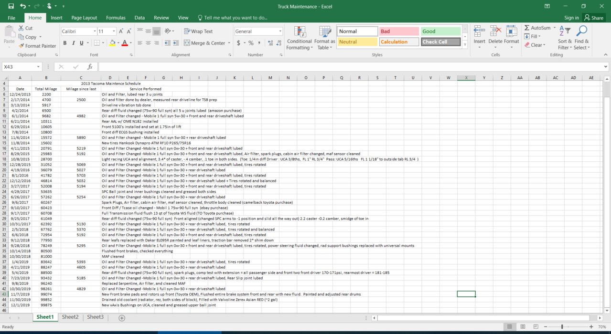Click the zoom slider handle
The image size is (611, 334).
click(x=562, y=327)
